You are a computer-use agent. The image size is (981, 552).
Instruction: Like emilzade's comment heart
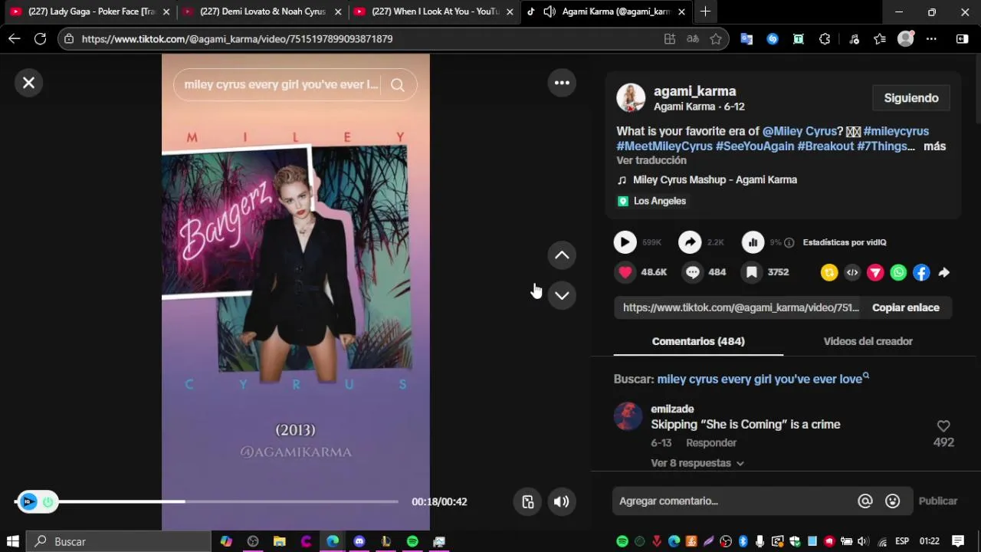coord(943,426)
